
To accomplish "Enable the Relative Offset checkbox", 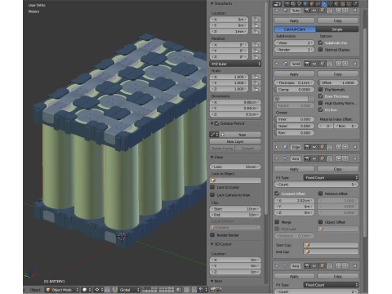I will click(x=321, y=194).
